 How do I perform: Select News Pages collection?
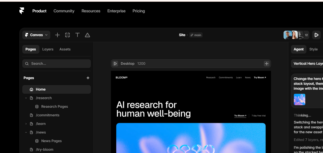coord(51,141)
